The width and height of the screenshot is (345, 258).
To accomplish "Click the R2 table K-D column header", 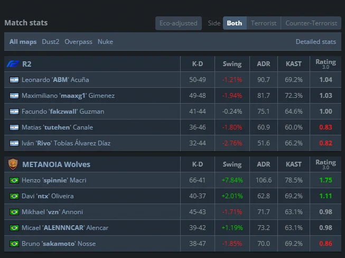I will [198, 64].
